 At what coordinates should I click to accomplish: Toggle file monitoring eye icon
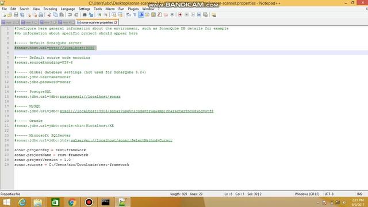tap(172, 15)
